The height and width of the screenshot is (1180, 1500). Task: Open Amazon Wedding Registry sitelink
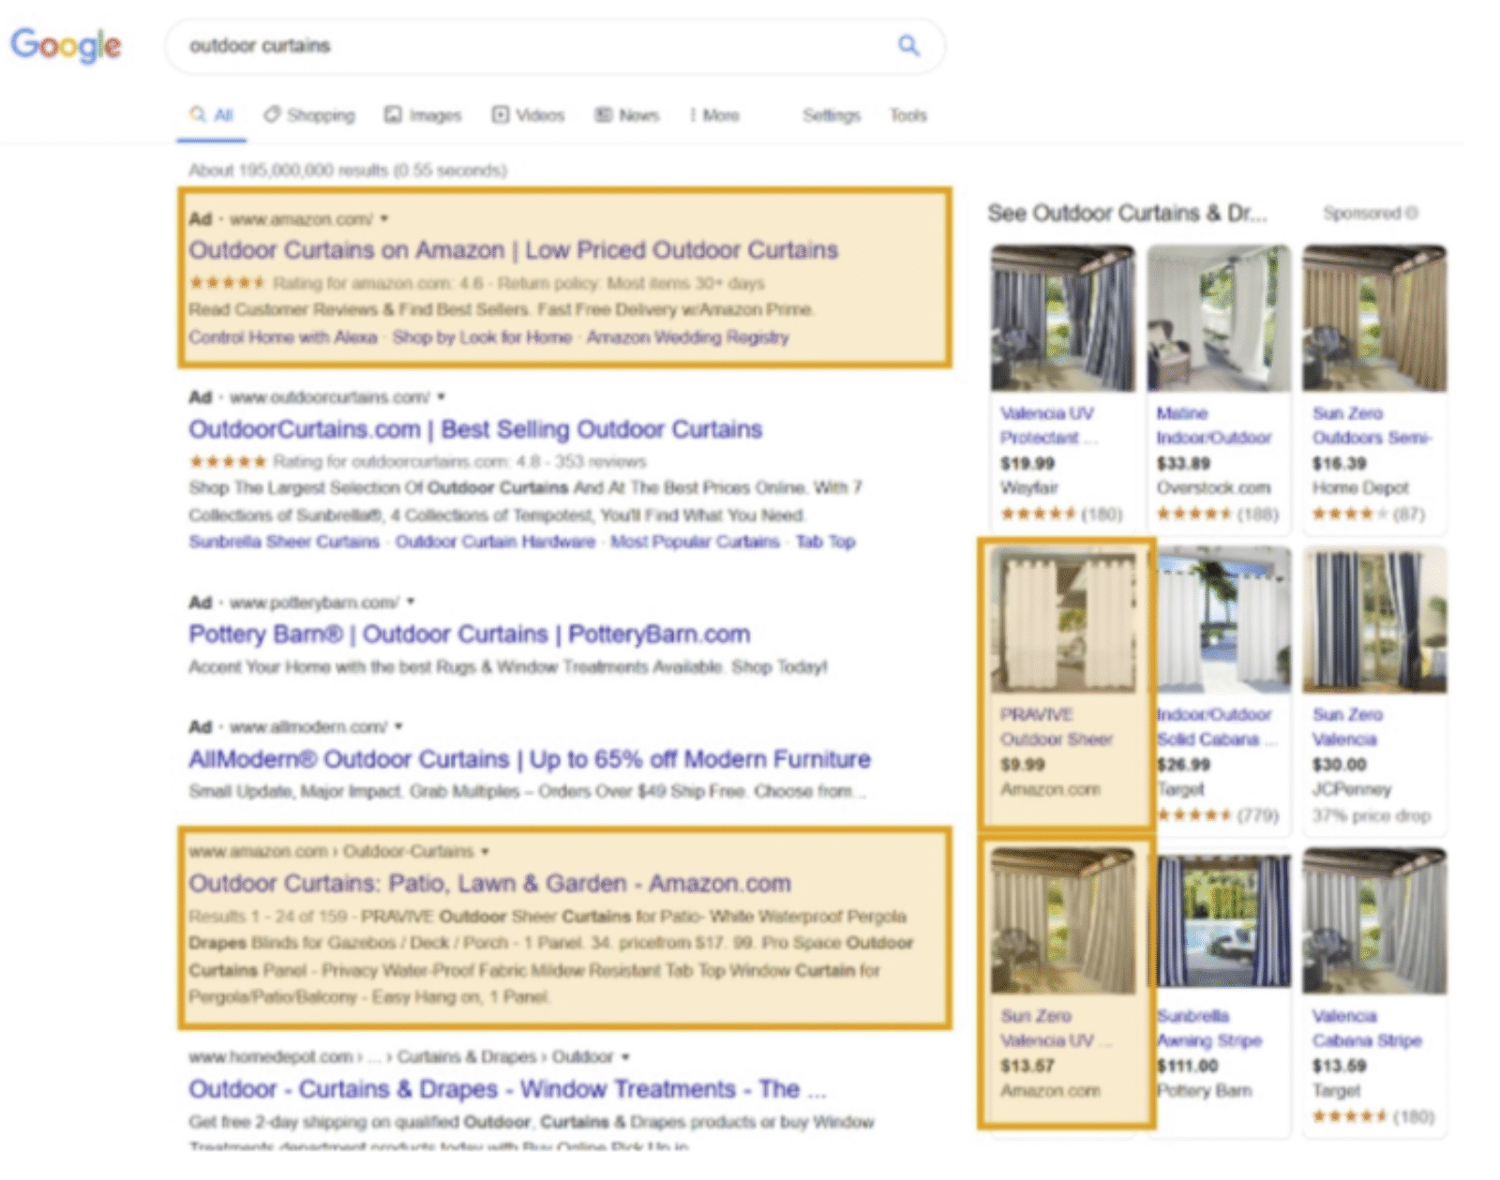[687, 337]
